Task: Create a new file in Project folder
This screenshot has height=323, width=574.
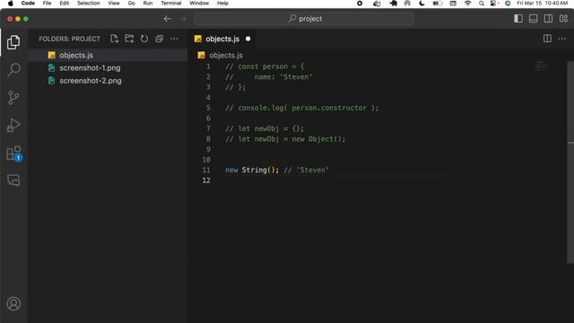Action: [x=114, y=39]
